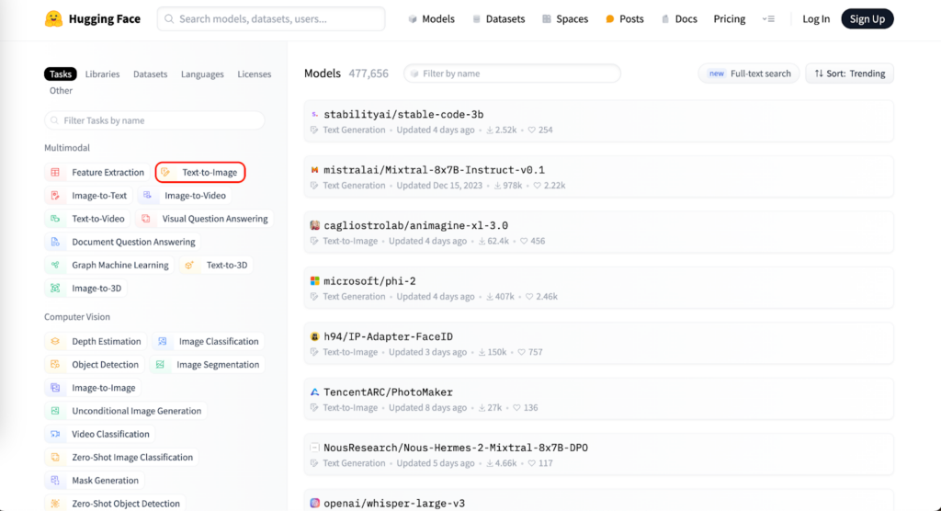
Task: Try the new Full-text search button
Action: pos(749,74)
